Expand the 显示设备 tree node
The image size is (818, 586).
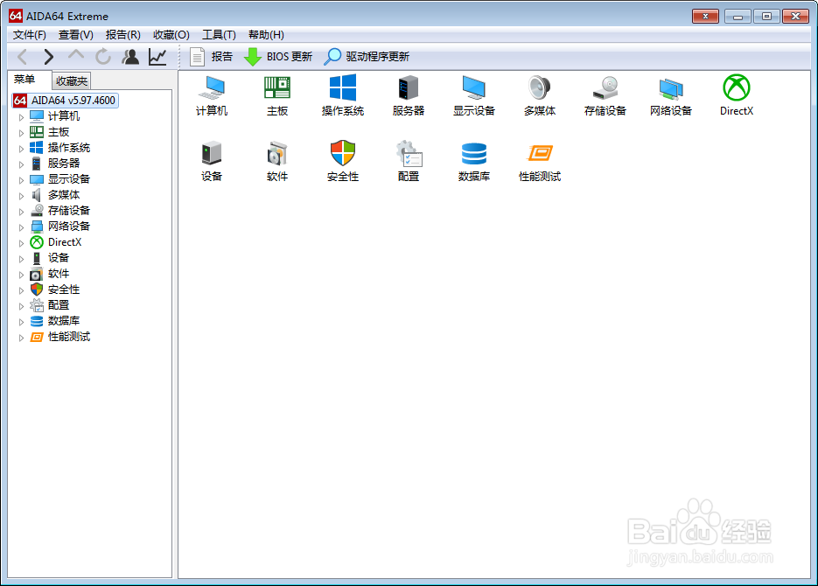[x=21, y=180]
